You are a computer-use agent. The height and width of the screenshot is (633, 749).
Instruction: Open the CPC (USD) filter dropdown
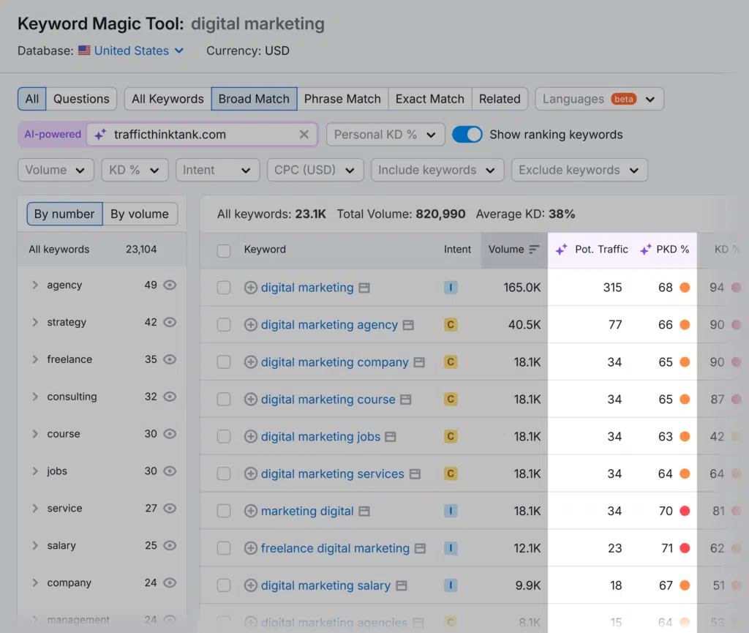(x=315, y=170)
